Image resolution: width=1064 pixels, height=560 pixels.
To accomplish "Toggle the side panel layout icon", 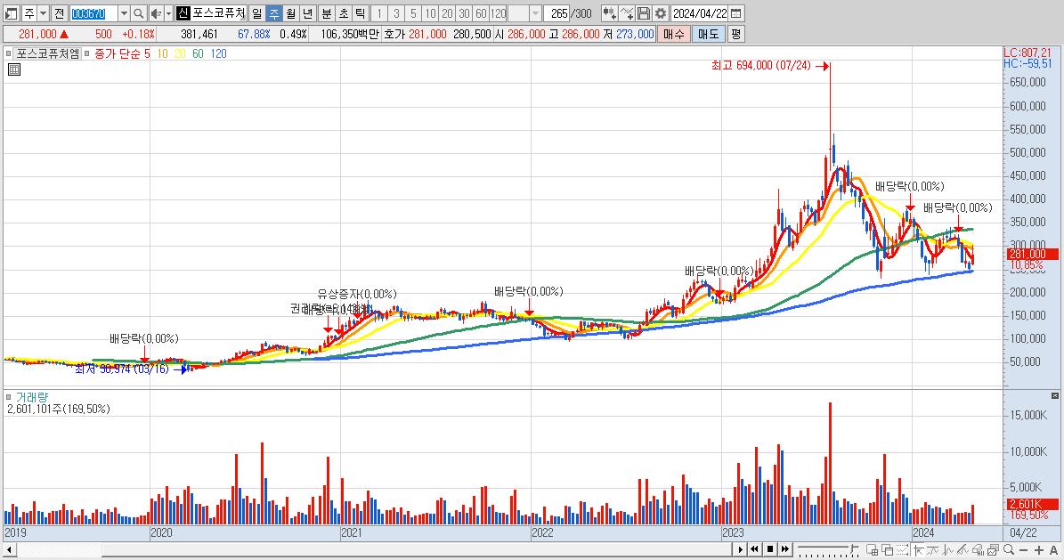I will (x=12, y=13).
